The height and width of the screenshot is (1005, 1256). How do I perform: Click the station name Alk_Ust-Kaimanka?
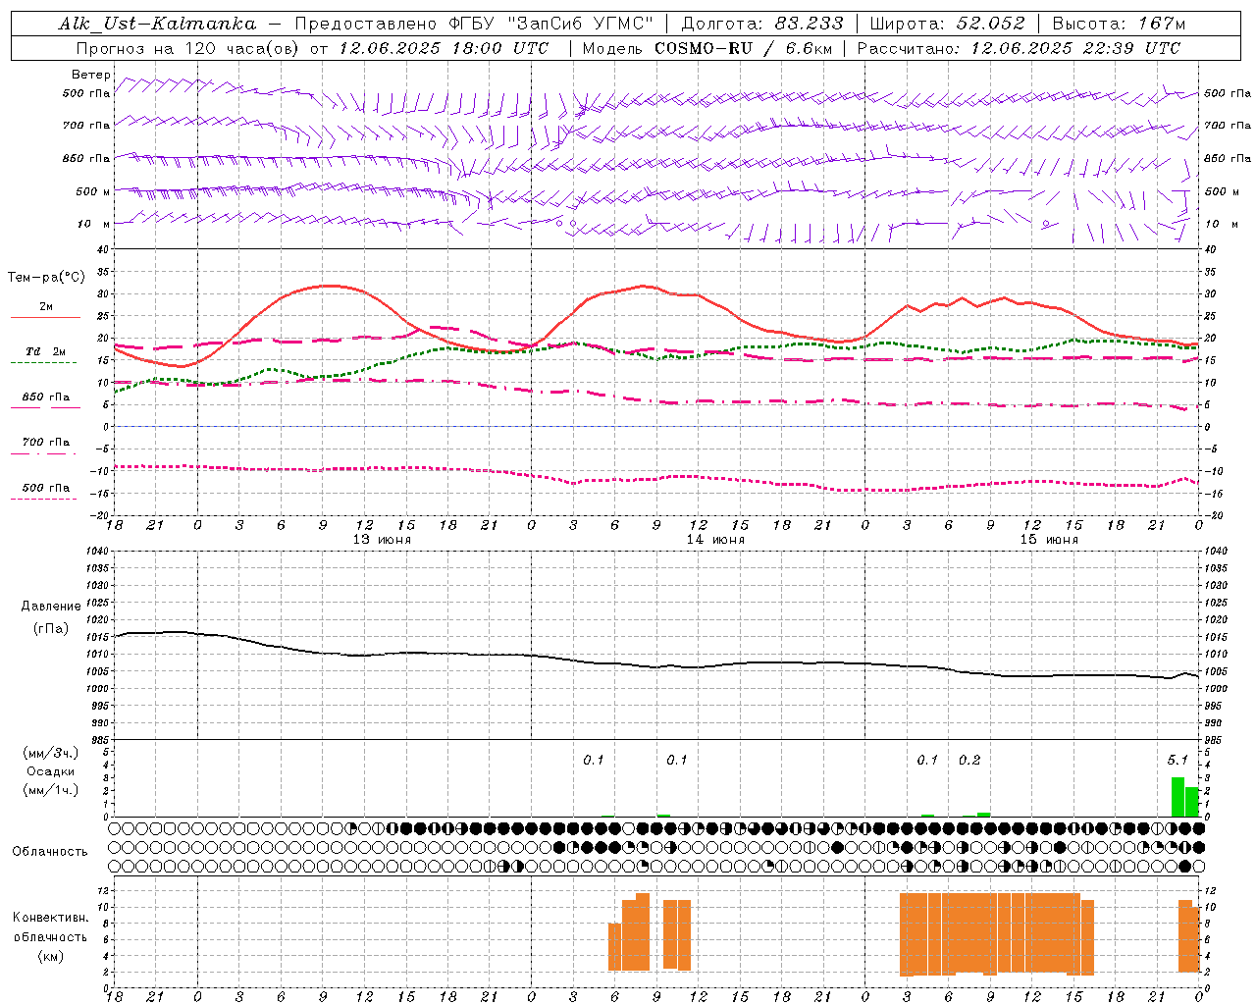pos(157,24)
